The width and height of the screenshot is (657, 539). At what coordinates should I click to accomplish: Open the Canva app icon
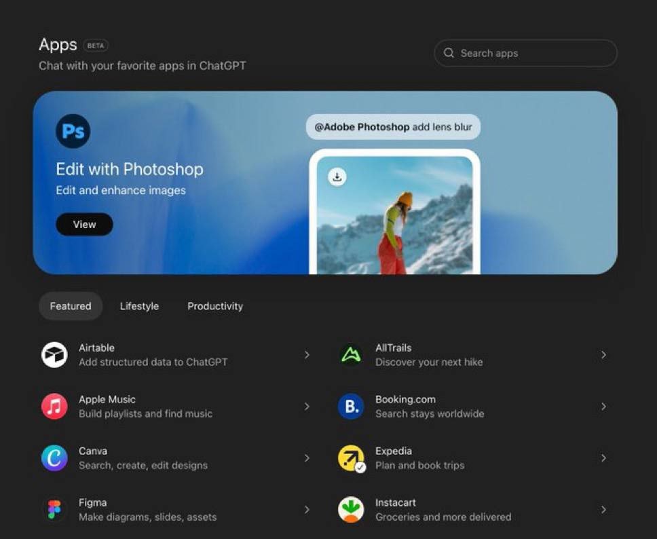click(x=54, y=458)
